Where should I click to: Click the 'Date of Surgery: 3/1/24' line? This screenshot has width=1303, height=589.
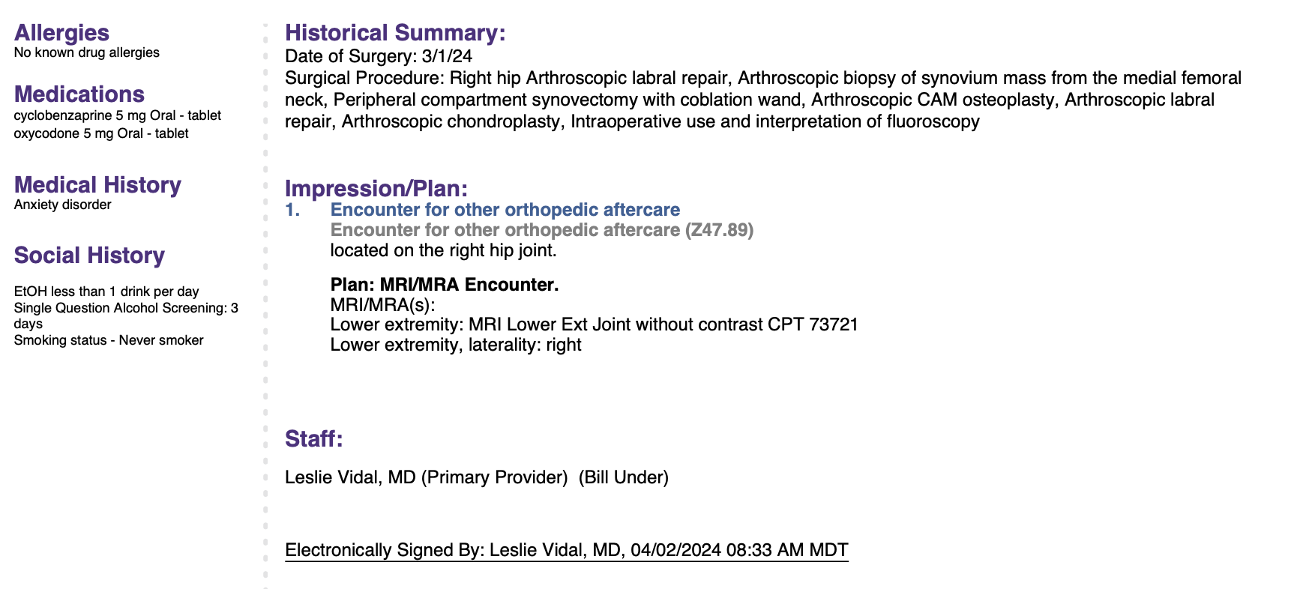(x=379, y=57)
